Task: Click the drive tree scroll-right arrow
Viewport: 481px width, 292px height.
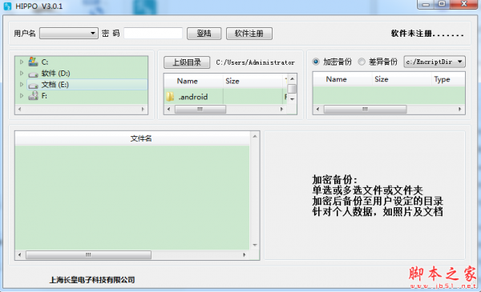Action: (143, 109)
